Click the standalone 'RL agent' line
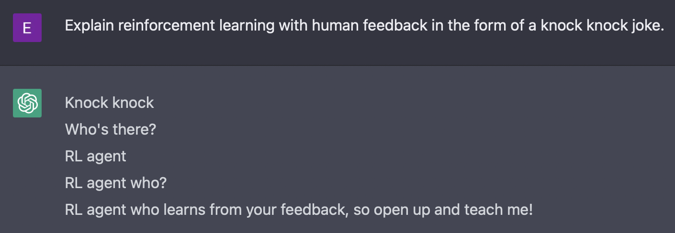675x233 pixels. (x=95, y=156)
